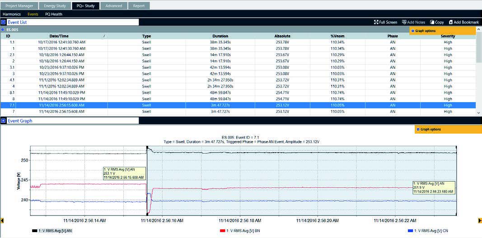
Task: Open the PQ Health sub-tab
Action: [53, 14]
